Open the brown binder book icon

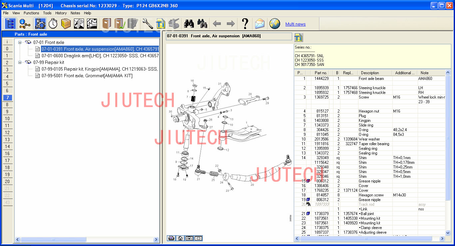[x=107, y=24]
